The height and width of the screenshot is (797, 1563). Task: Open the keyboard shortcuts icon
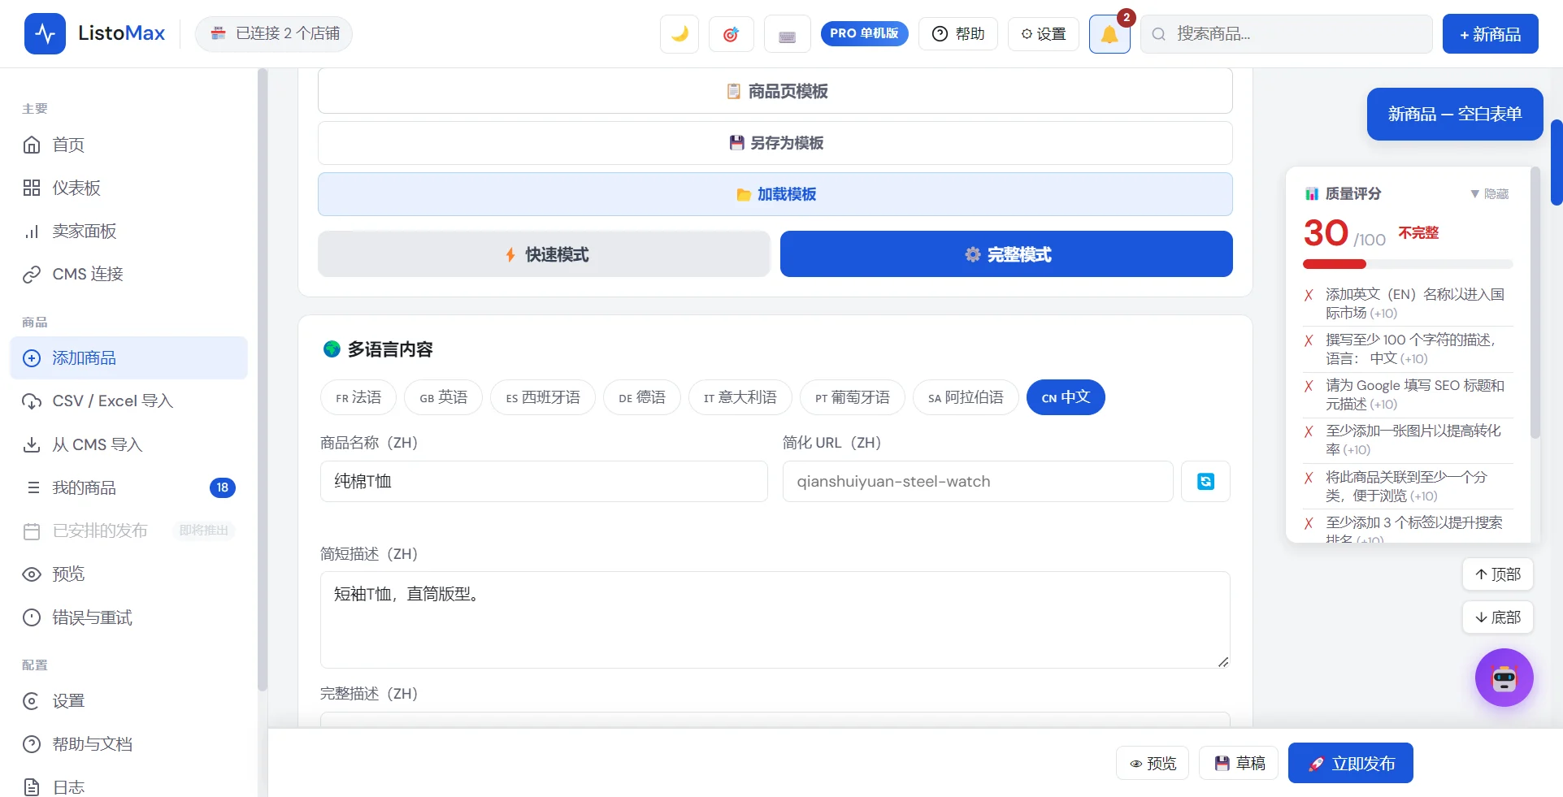click(787, 34)
